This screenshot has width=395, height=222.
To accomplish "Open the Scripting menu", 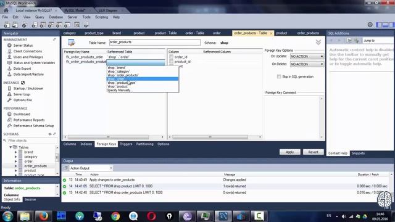I will point(101,17).
